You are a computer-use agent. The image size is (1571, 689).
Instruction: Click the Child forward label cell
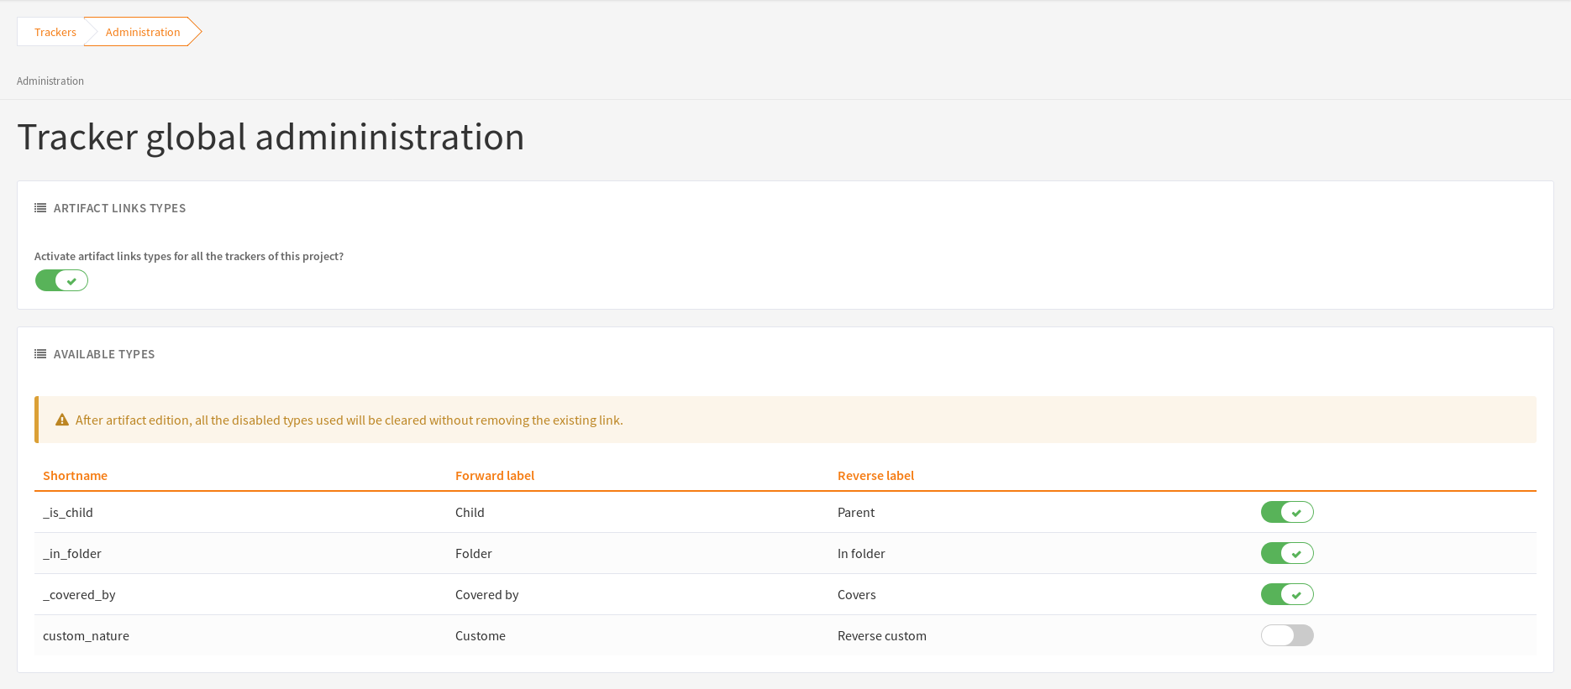[x=470, y=513]
